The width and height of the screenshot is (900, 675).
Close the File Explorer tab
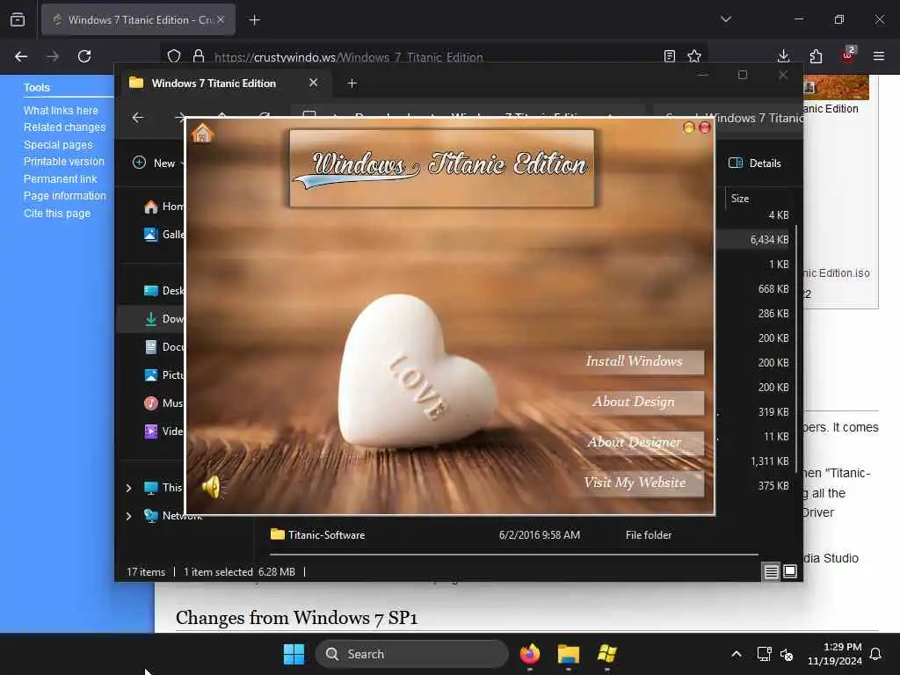[x=314, y=83]
